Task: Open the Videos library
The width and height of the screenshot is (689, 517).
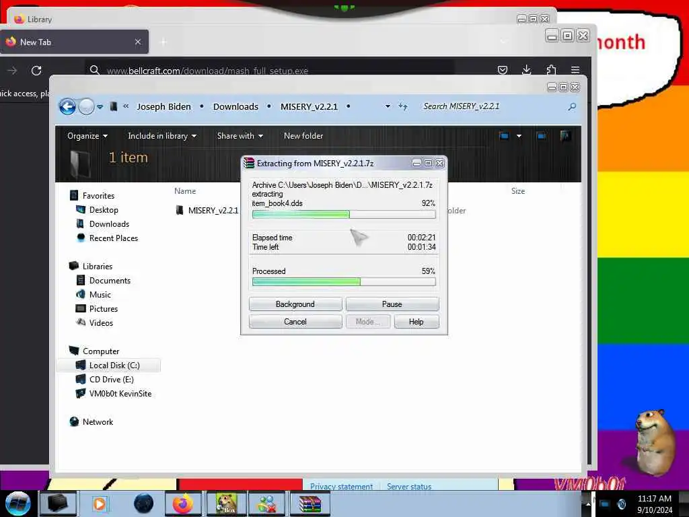Action: [101, 322]
